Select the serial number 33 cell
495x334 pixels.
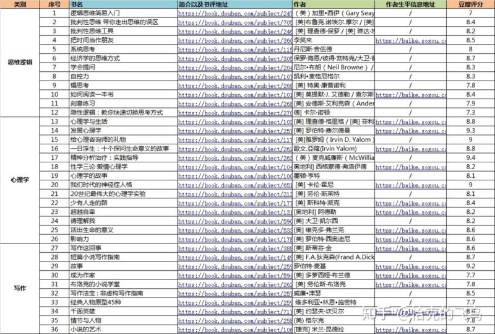(x=54, y=302)
